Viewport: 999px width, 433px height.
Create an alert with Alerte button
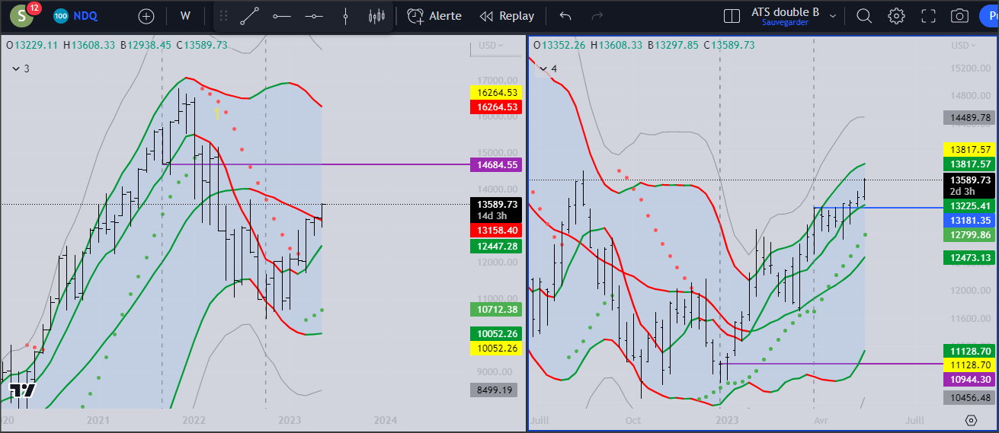tap(434, 16)
